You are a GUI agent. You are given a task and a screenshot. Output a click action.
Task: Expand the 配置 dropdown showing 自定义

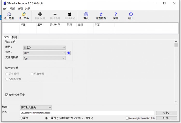(44, 48)
